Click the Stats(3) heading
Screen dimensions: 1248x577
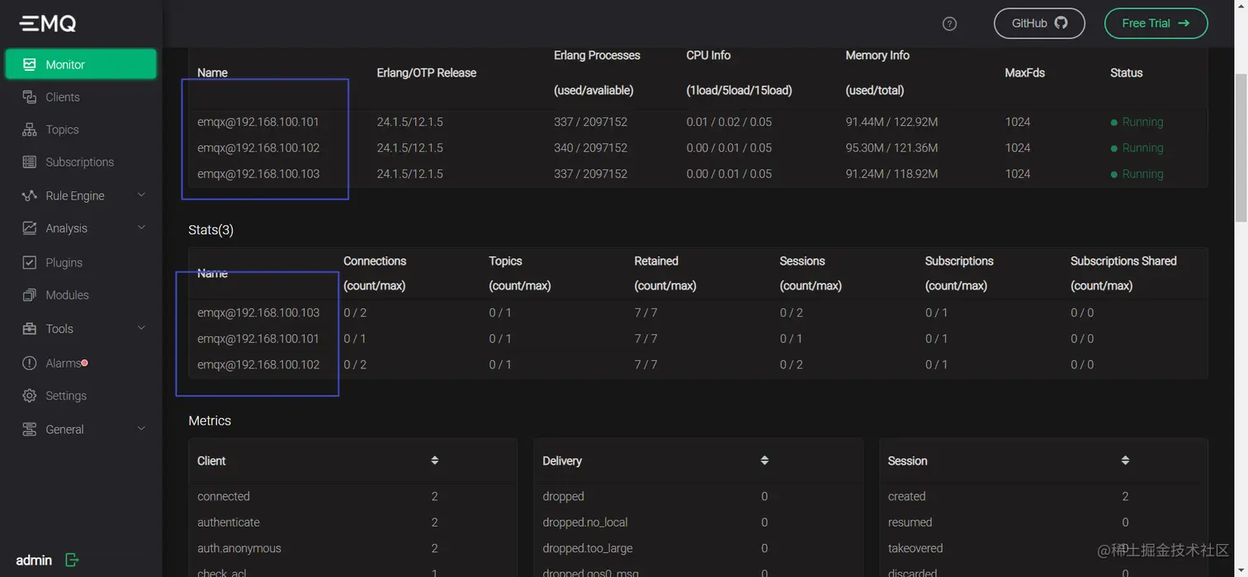(x=211, y=230)
